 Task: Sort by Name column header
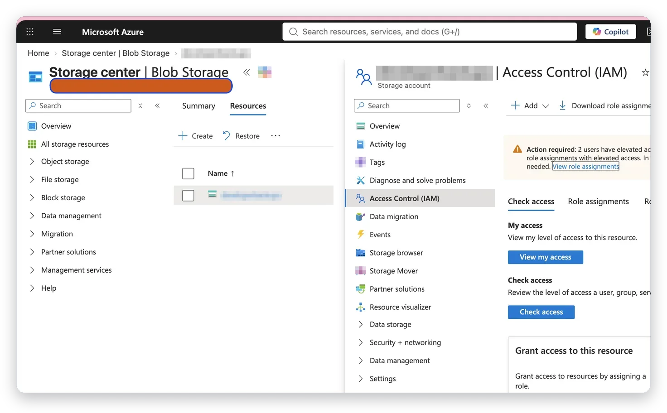(221, 173)
